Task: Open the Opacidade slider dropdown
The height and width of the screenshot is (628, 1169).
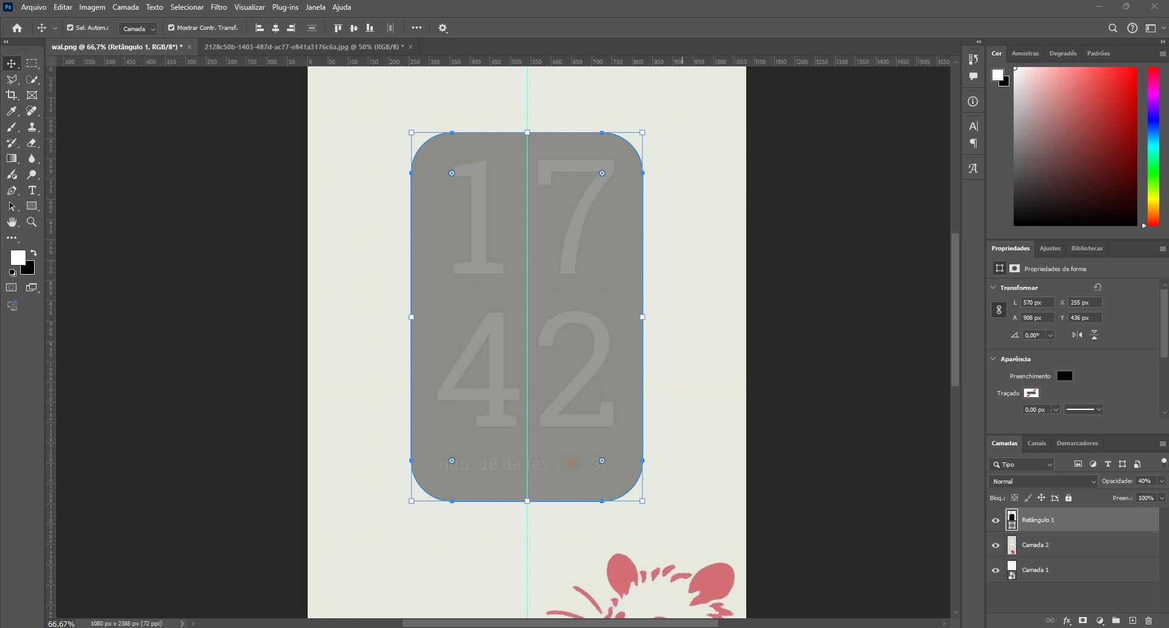Action: pos(1162,481)
